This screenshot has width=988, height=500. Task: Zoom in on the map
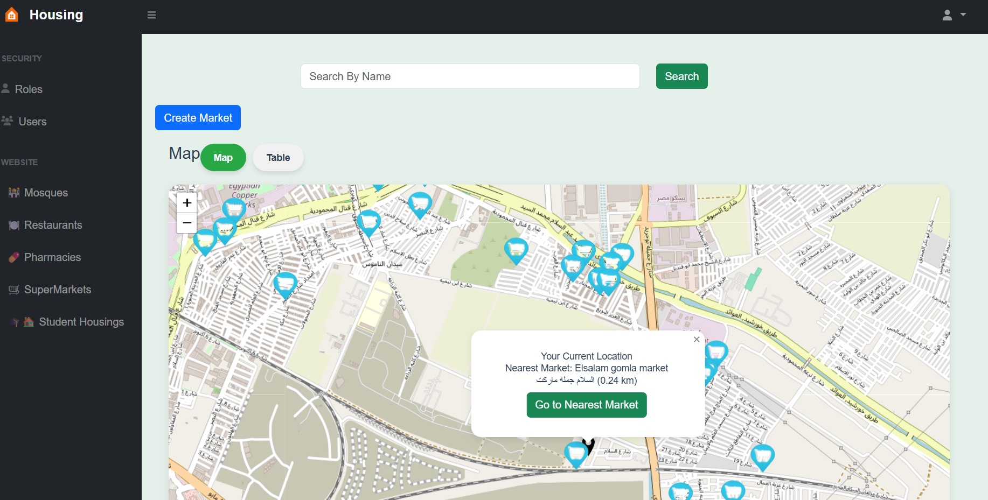tap(187, 203)
